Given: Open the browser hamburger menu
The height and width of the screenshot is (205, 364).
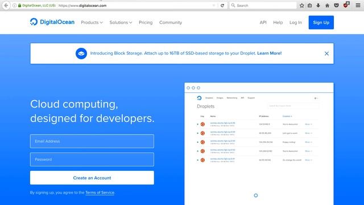Looking at the screenshot, I should 358,5.
